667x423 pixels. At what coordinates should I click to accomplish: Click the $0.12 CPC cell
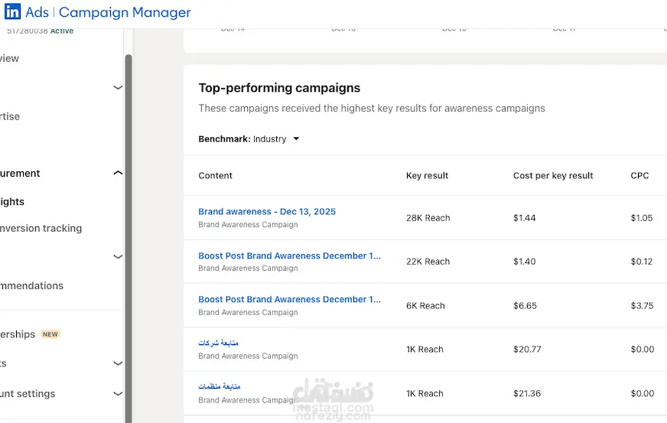pyautogui.click(x=642, y=262)
